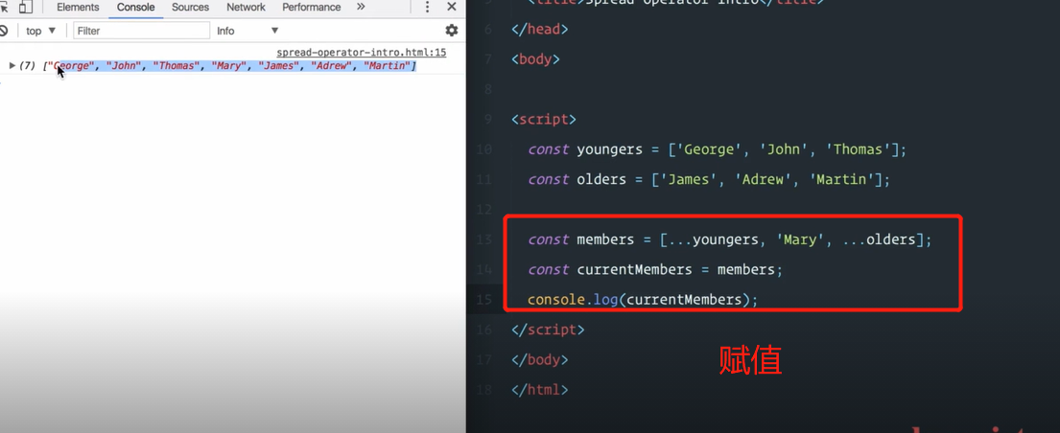The width and height of the screenshot is (1060, 433).
Task: Select the closing </body> tag in editor
Action: pyautogui.click(x=540, y=359)
